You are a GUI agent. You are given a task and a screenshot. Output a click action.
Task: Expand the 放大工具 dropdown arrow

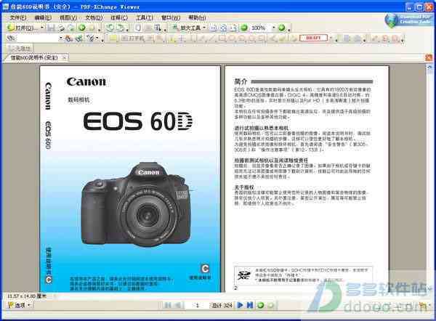pyautogui.click(x=204, y=28)
